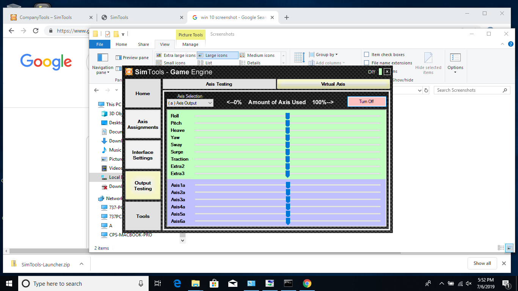Choose List layout in Explorer
Image resolution: width=518 pixels, height=291 pixels.
205,63
